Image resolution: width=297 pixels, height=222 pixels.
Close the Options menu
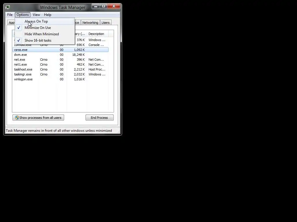[x=23, y=15]
